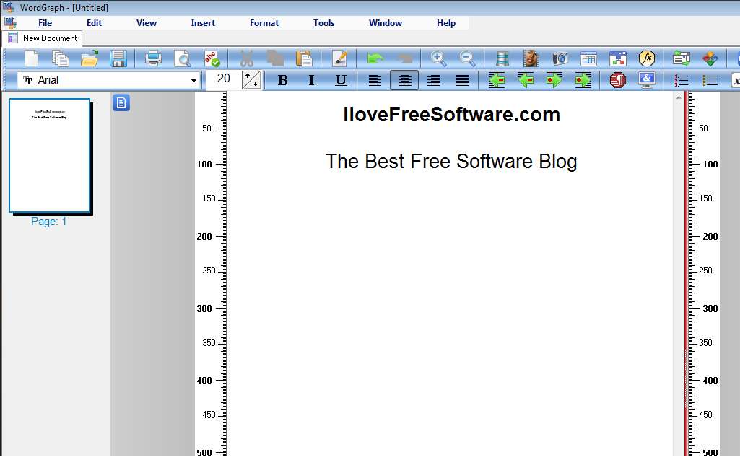
Task: Open the Insert menu
Action: tap(203, 23)
